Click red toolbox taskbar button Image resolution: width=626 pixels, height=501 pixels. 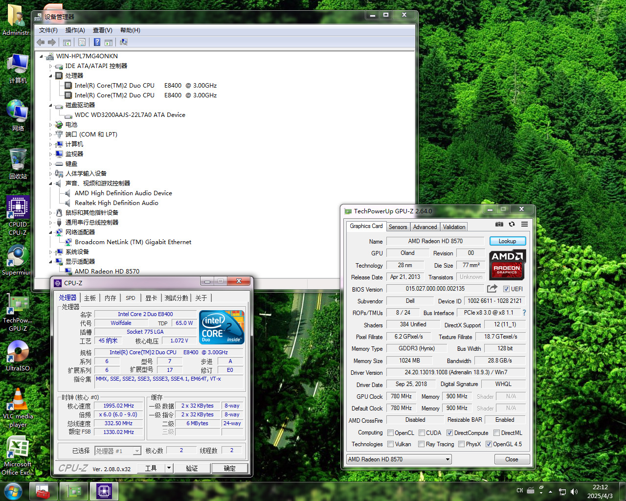(x=44, y=491)
